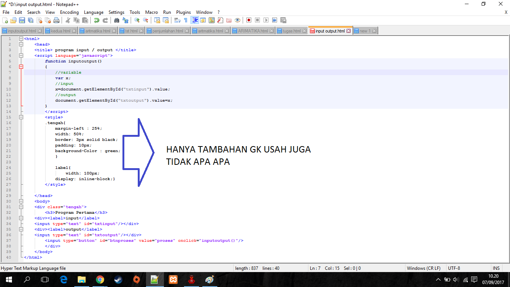
Task: Switch to the kedua.html tab
Action: pyautogui.click(x=60, y=31)
